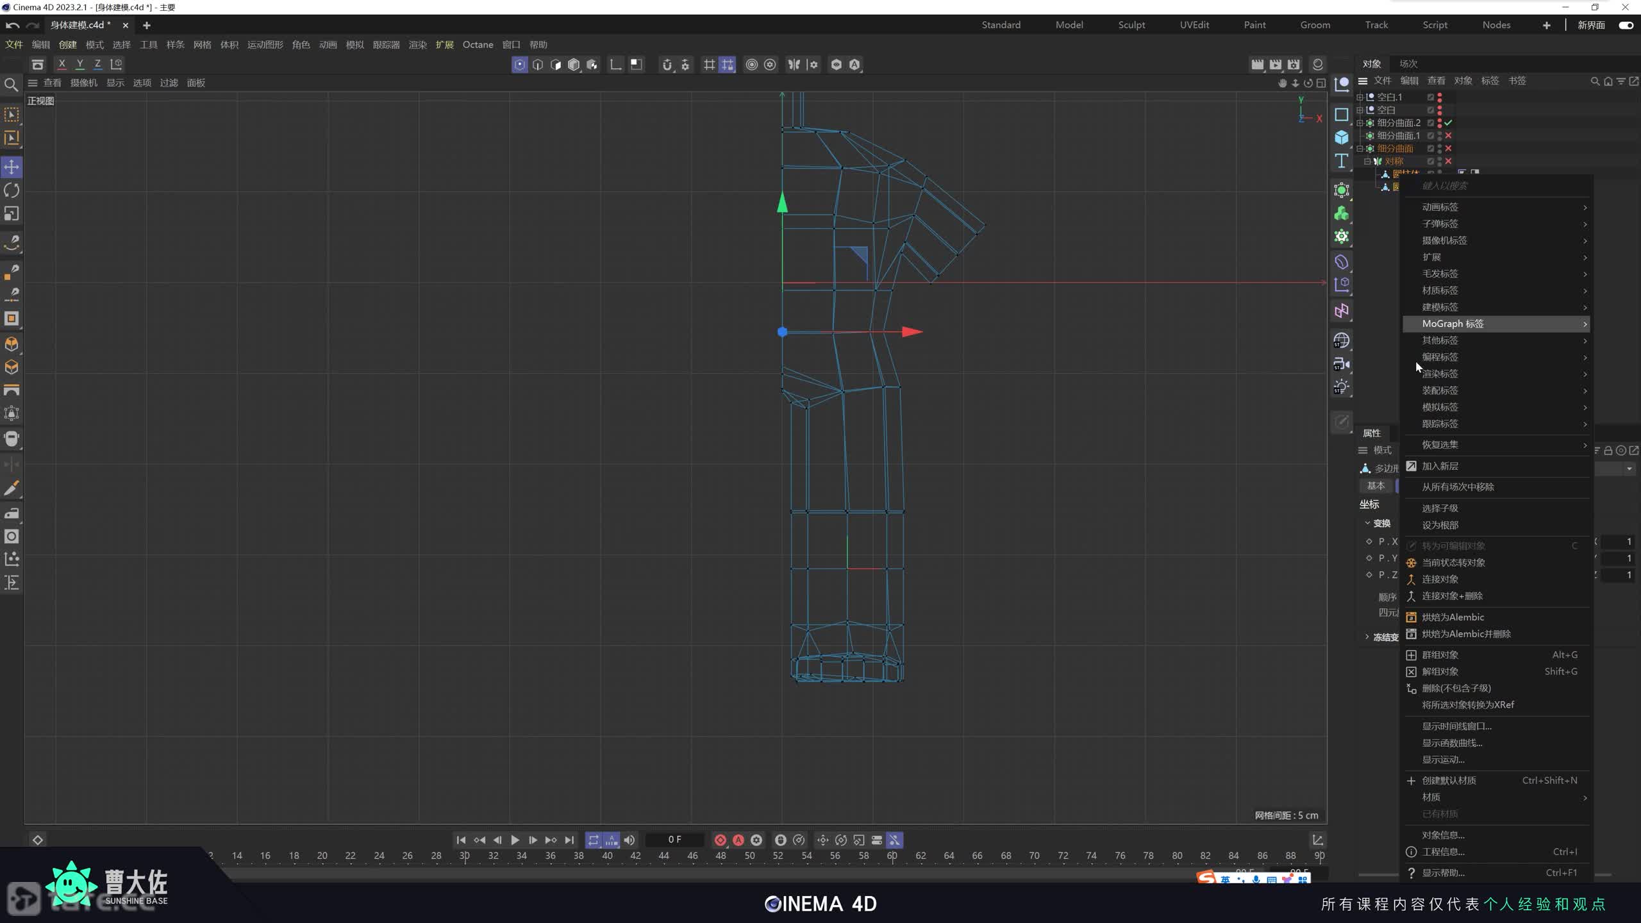Image resolution: width=1641 pixels, height=923 pixels.
Task: Select the Rotate tool in left toolbar
Action: (x=12, y=190)
